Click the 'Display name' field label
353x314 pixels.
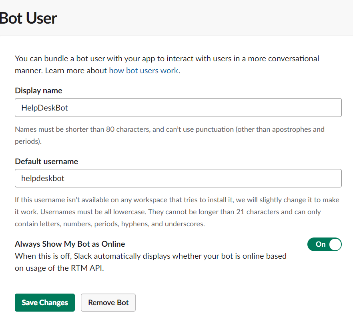(x=38, y=91)
